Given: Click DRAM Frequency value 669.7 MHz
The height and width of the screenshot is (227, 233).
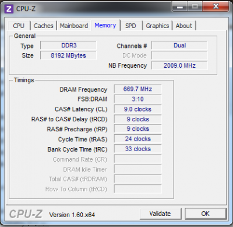Looking at the screenshot, I should click(x=138, y=89).
